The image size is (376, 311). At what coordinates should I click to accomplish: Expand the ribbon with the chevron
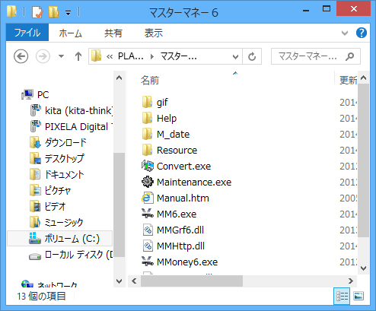345,33
